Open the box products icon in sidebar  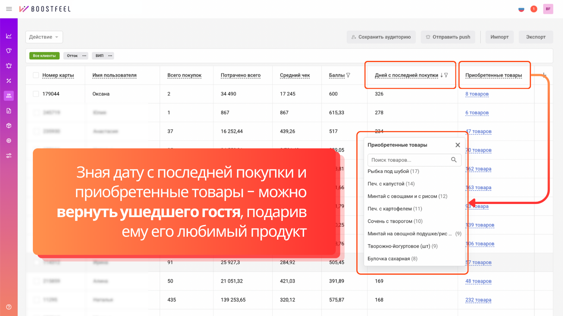[x=9, y=126]
